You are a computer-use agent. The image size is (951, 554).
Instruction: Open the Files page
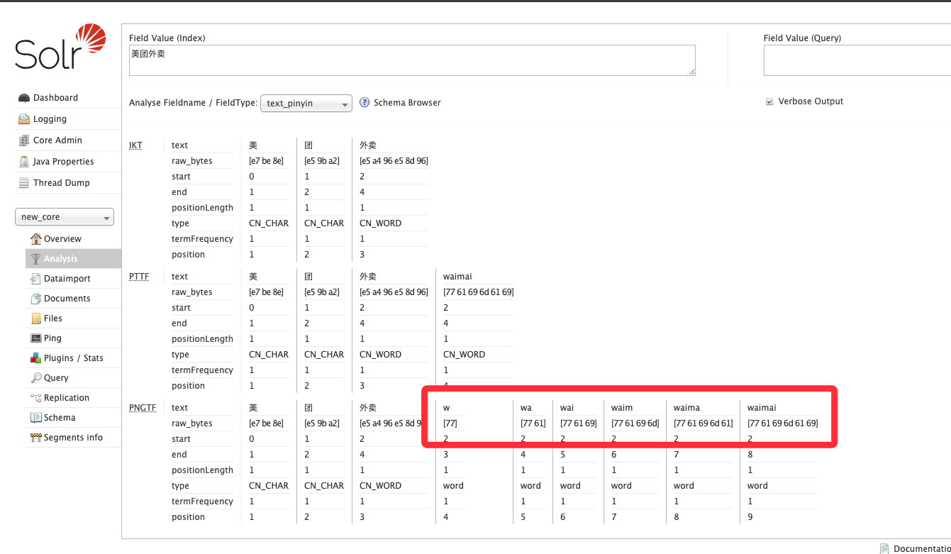coord(53,318)
